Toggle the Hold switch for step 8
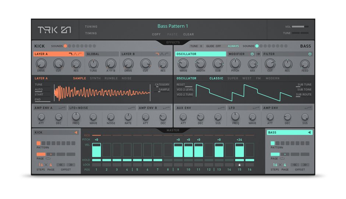The image size is (346, 199). click(168, 160)
